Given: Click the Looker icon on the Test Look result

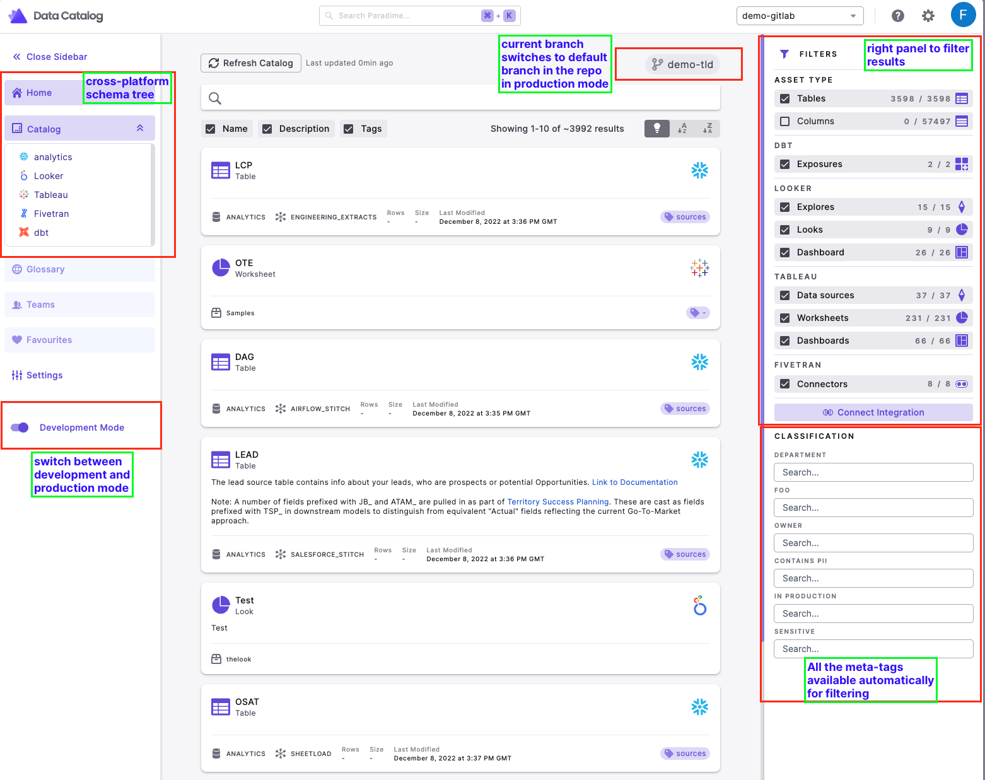Looking at the screenshot, I should [x=699, y=605].
